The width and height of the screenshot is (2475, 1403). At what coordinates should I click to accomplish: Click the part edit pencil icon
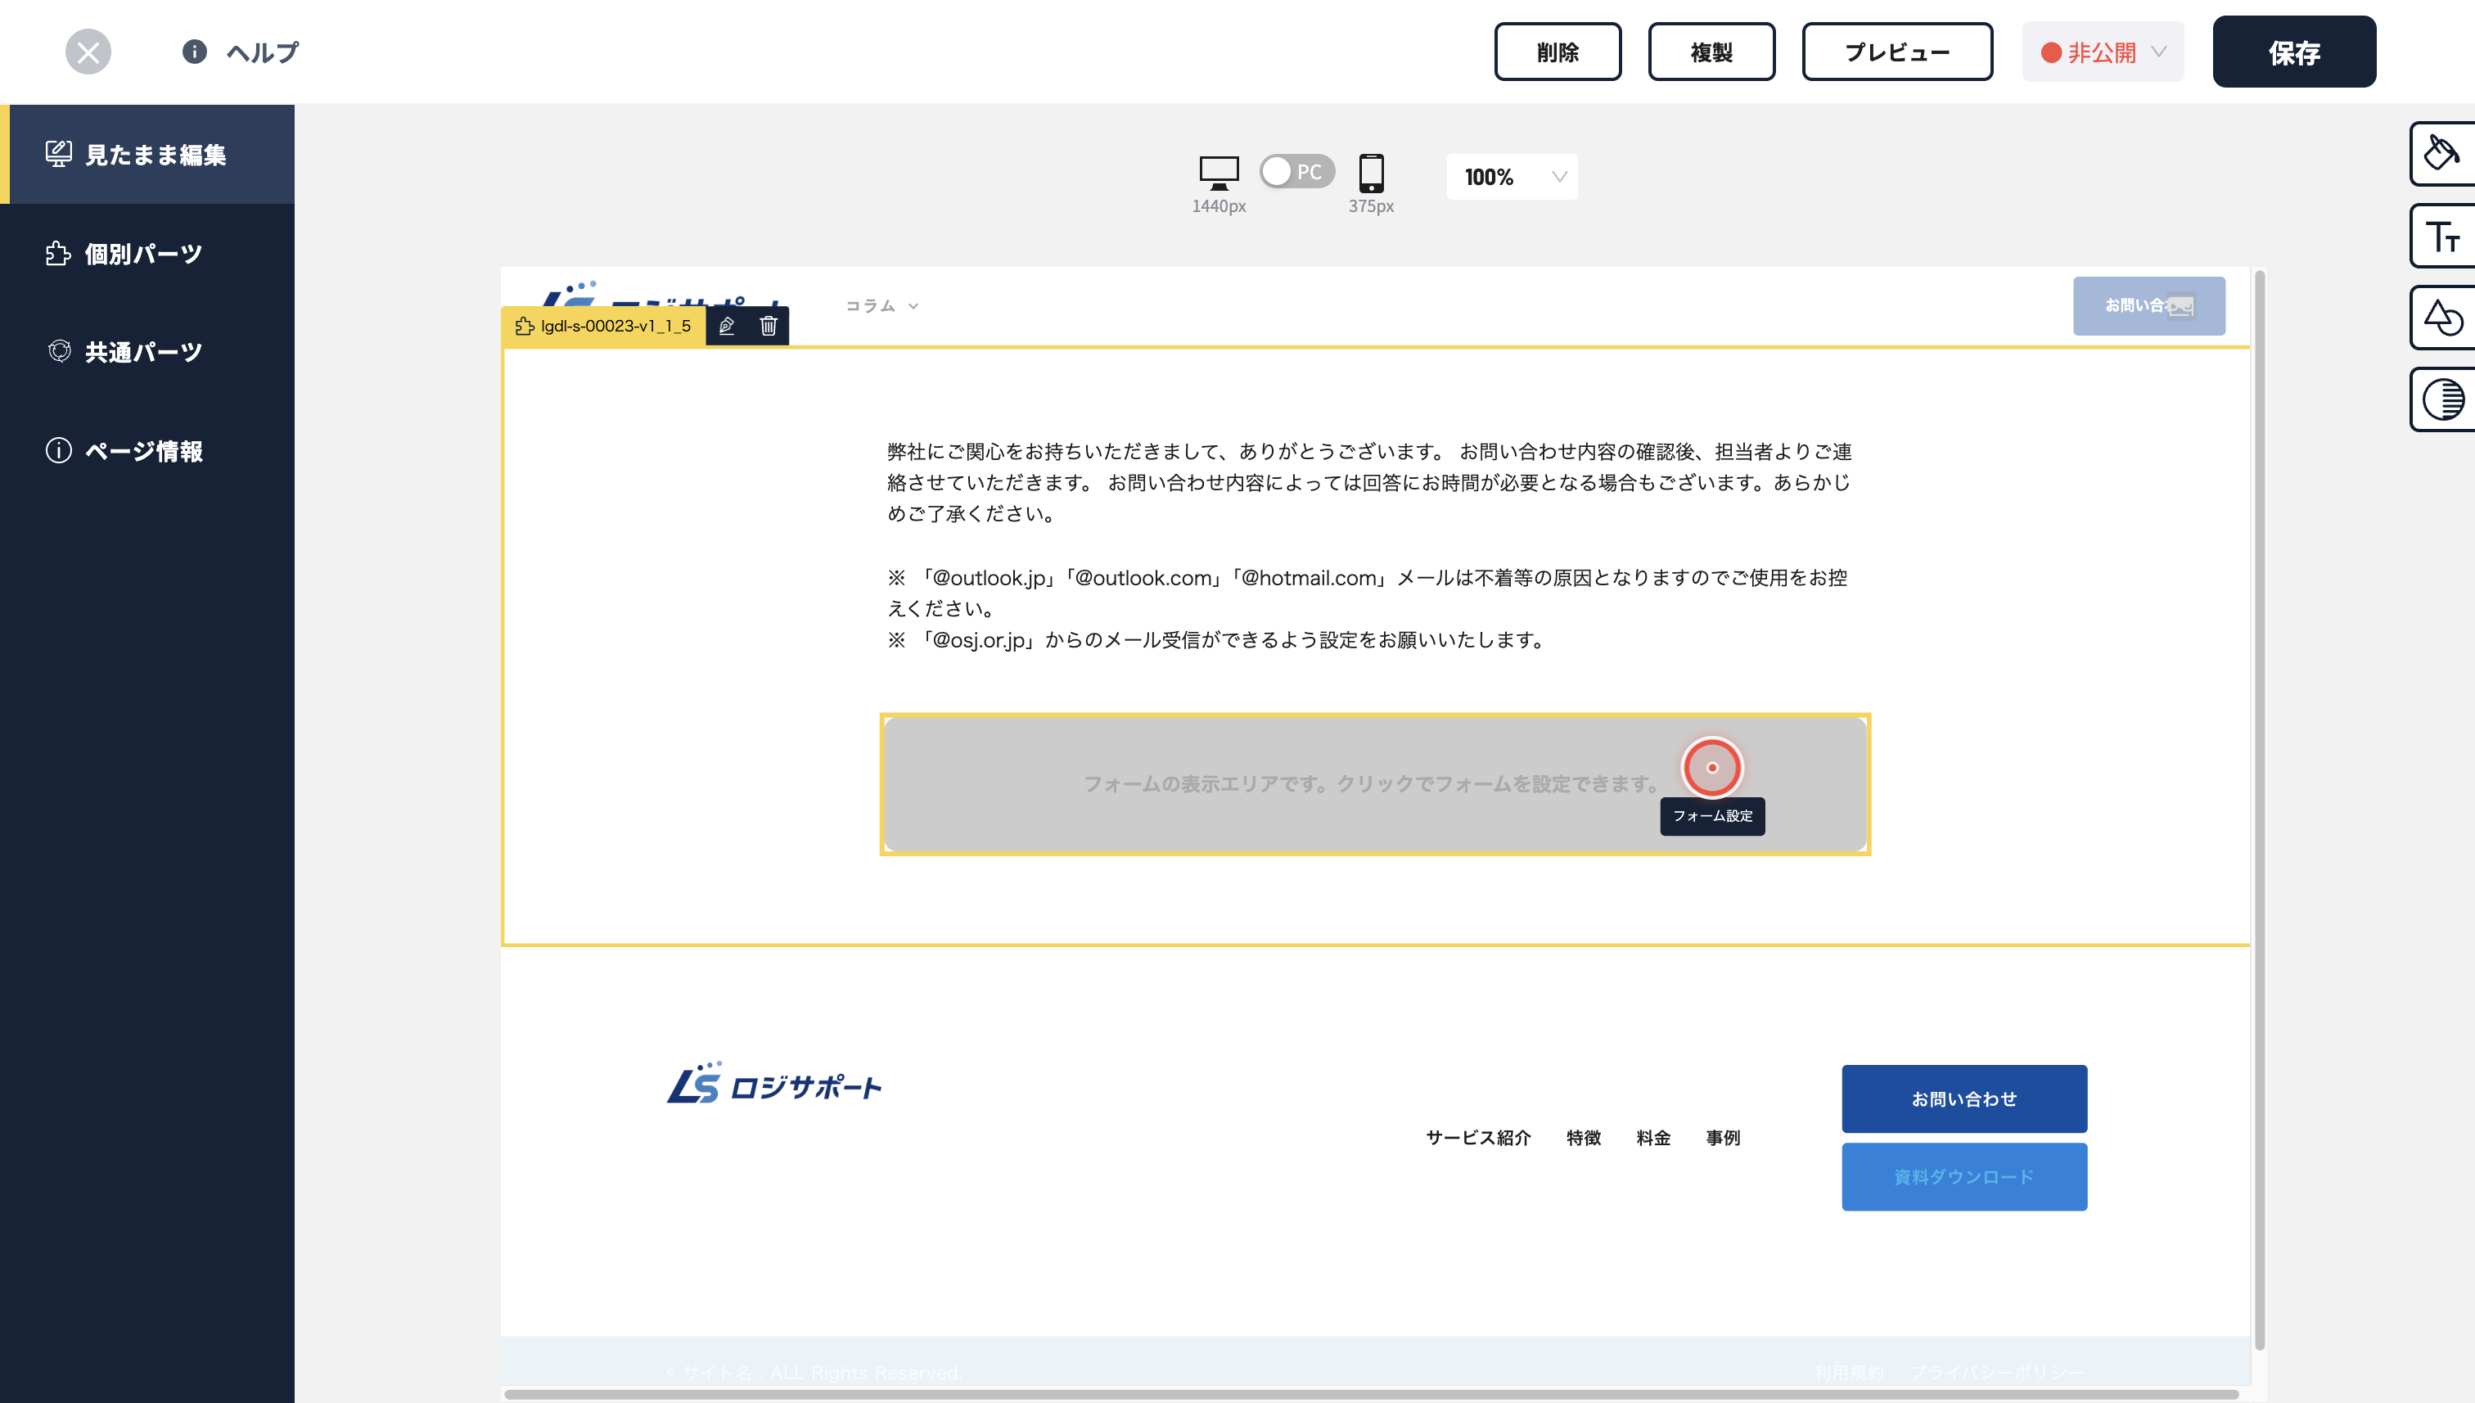(x=728, y=327)
